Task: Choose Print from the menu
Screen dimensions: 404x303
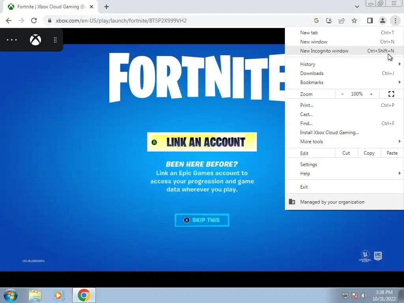Action: pyautogui.click(x=344, y=105)
